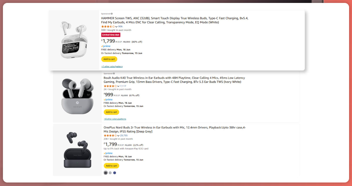Add HAMMER Screen TWS to cart

(x=109, y=59)
